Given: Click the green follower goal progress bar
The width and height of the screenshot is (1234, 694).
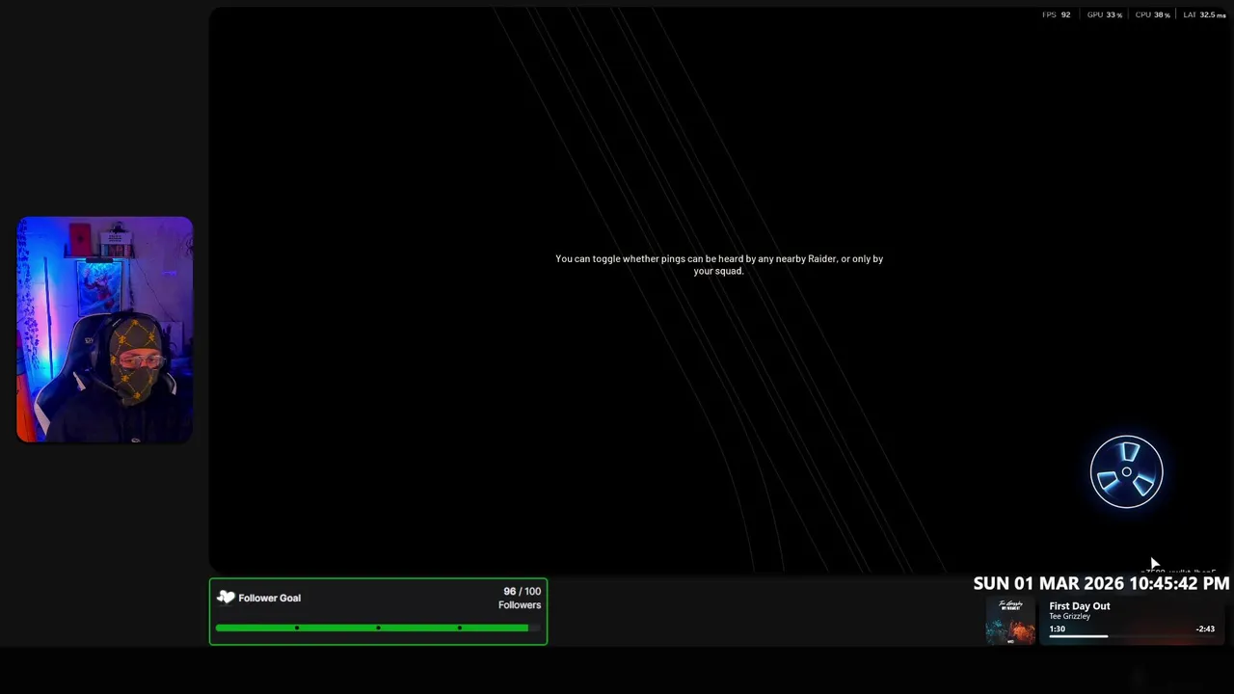Looking at the screenshot, I should coord(378,627).
